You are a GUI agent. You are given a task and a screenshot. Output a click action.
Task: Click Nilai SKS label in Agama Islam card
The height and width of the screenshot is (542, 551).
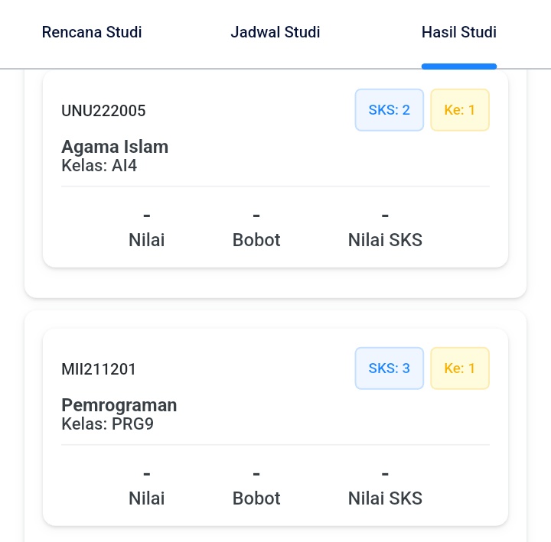coord(385,240)
